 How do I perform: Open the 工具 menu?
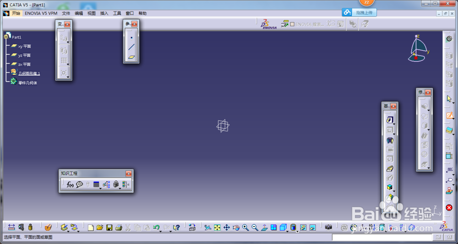click(x=117, y=13)
